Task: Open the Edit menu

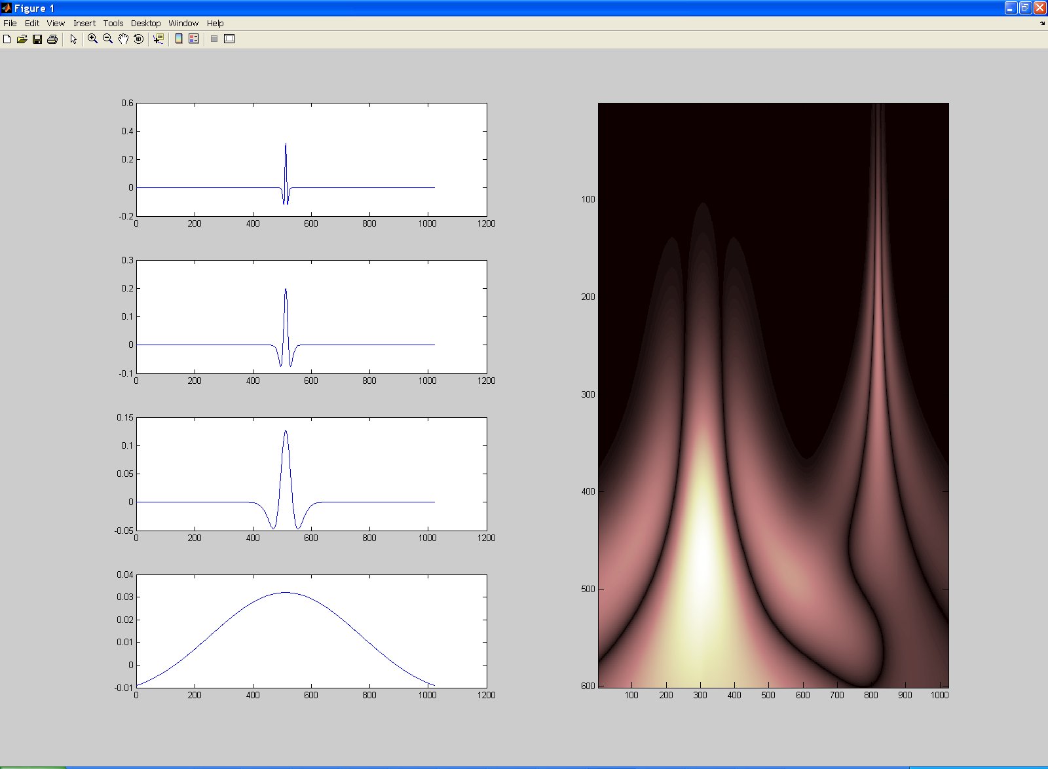Action: 32,23
